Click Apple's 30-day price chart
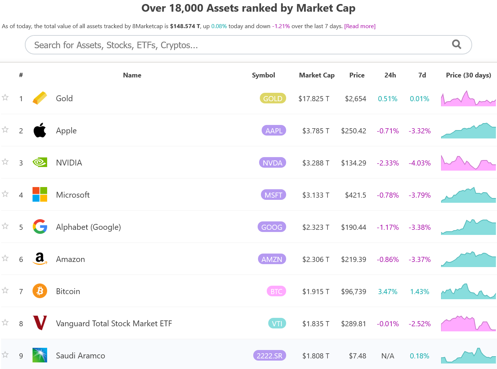The image size is (497, 369). click(468, 130)
